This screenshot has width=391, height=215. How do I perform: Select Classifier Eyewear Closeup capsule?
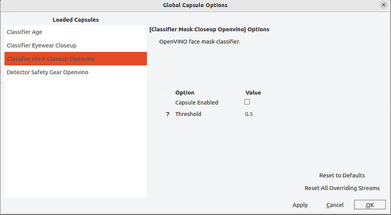click(75, 45)
